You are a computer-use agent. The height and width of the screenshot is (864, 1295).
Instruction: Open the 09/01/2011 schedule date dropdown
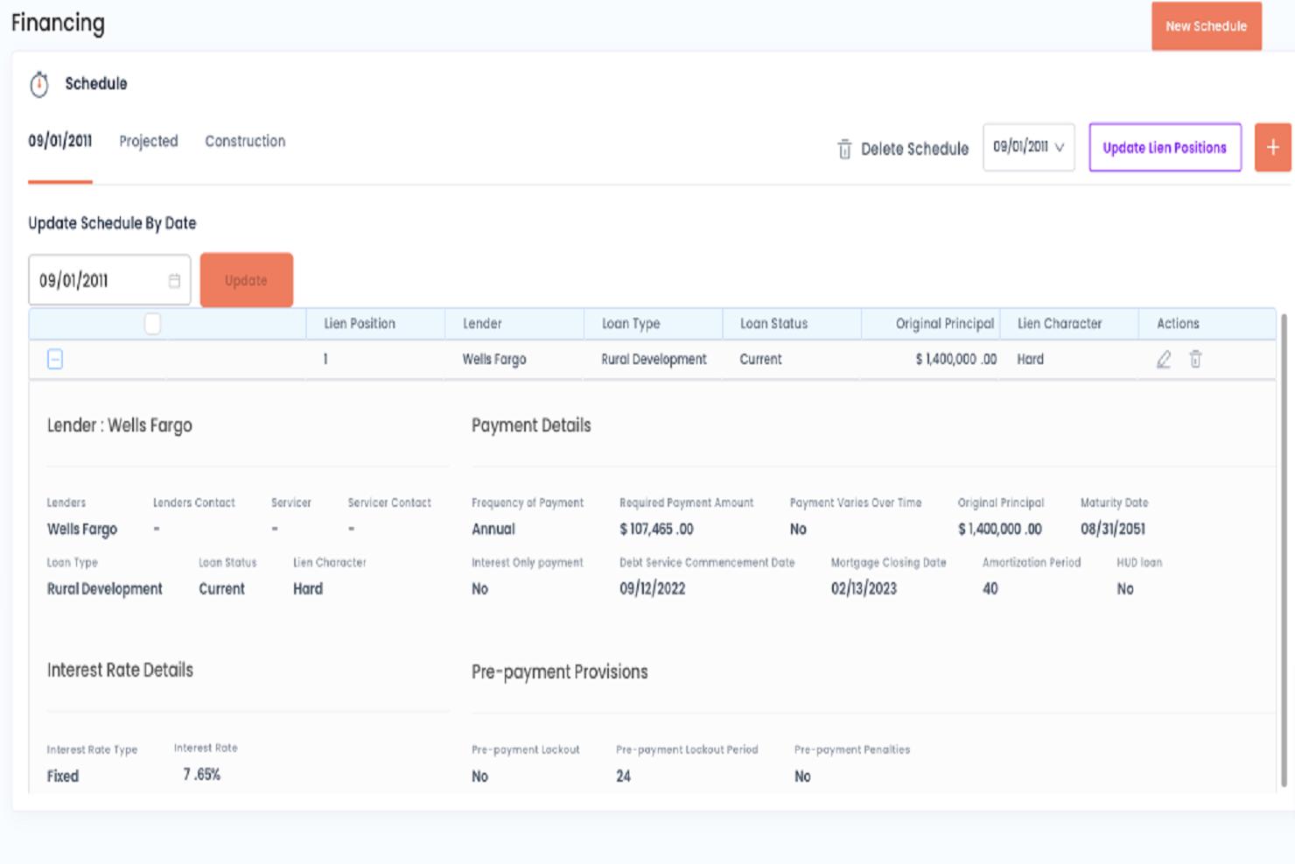(x=1028, y=148)
